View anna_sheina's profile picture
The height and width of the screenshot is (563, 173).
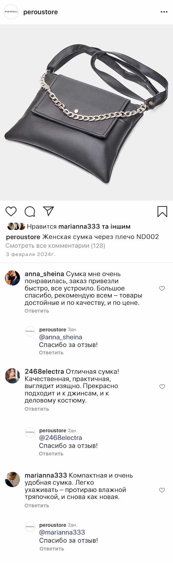[x=12, y=278]
